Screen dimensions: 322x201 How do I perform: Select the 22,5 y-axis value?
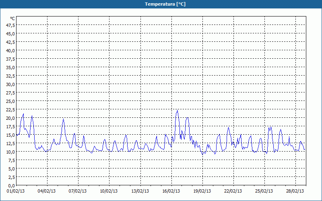pos(11,110)
